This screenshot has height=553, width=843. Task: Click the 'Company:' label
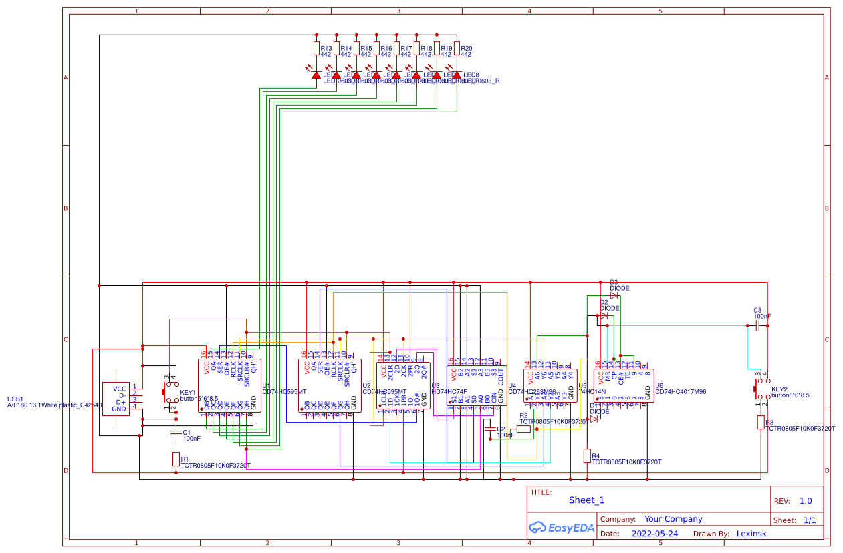click(x=618, y=519)
